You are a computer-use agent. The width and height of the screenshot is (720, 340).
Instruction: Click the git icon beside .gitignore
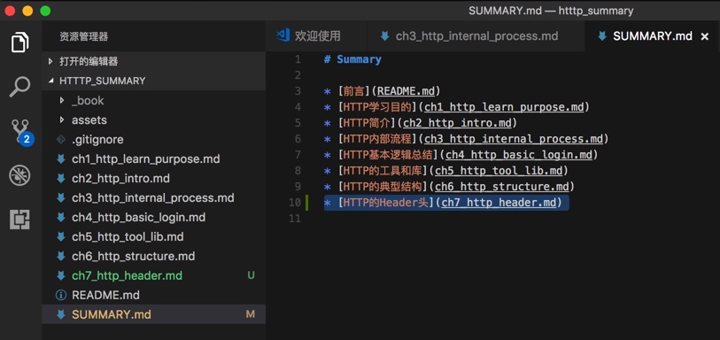(x=60, y=140)
